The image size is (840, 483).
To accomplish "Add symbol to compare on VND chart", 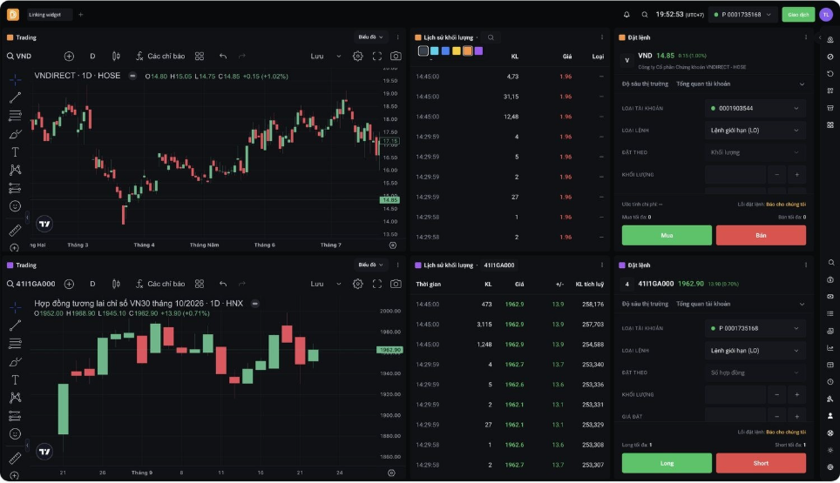I will click(x=69, y=57).
